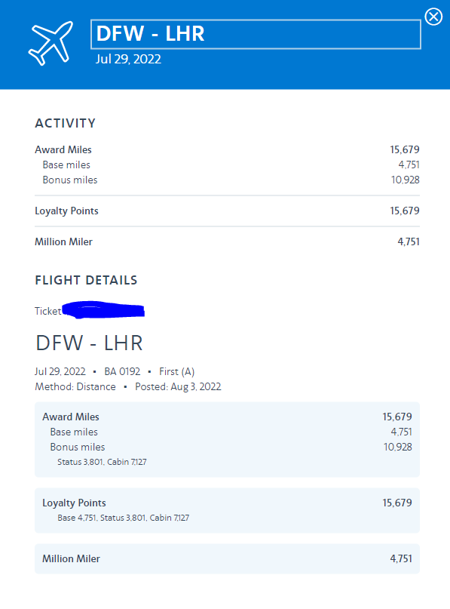Click the large DFW - LHR route title
Image resolution: width=450 pixels, height=609 pixels.
[x=89, y=343]
